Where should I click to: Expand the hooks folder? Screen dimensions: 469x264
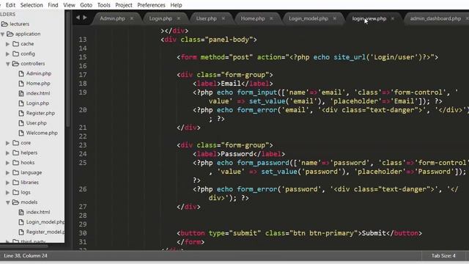[x=8, y=163]
